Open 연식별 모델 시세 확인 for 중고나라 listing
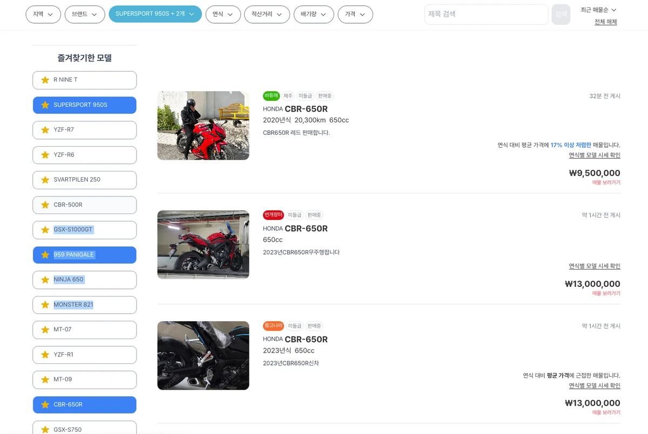Viewport: 648px width, 434px height. click(595, 386)
